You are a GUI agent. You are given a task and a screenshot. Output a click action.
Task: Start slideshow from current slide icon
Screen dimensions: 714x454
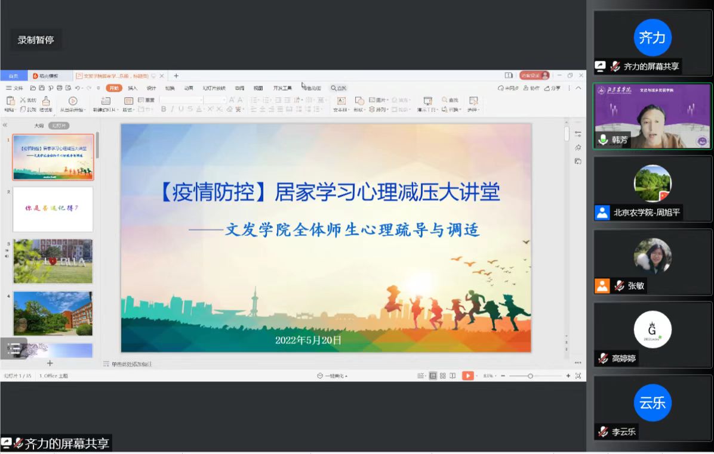point(73,101)
